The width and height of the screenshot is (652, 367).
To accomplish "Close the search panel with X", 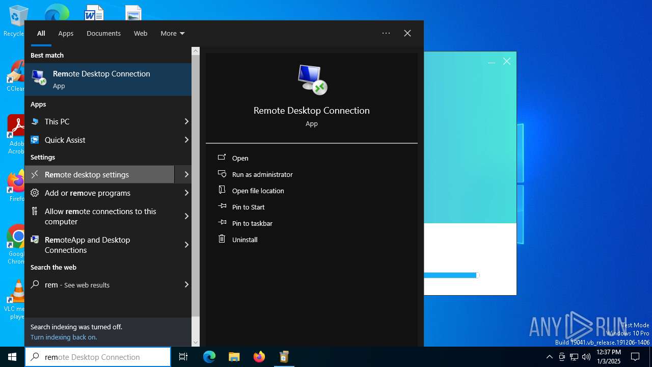I will tap(407, 33).
